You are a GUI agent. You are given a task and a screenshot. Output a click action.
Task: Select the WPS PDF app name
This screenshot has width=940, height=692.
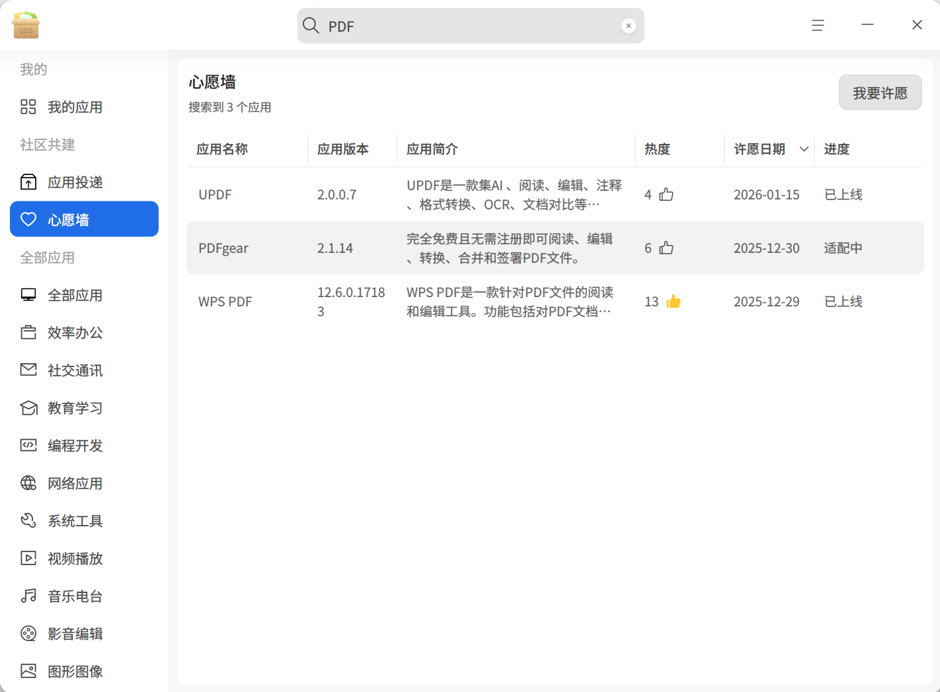pos(225,302)
